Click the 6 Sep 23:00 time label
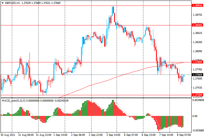 click(x=148, y=135)
